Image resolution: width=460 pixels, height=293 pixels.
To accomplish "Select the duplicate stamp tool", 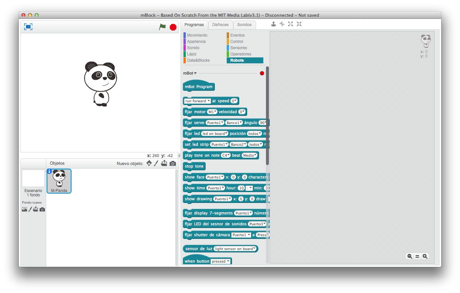I will tap(274, 24).
